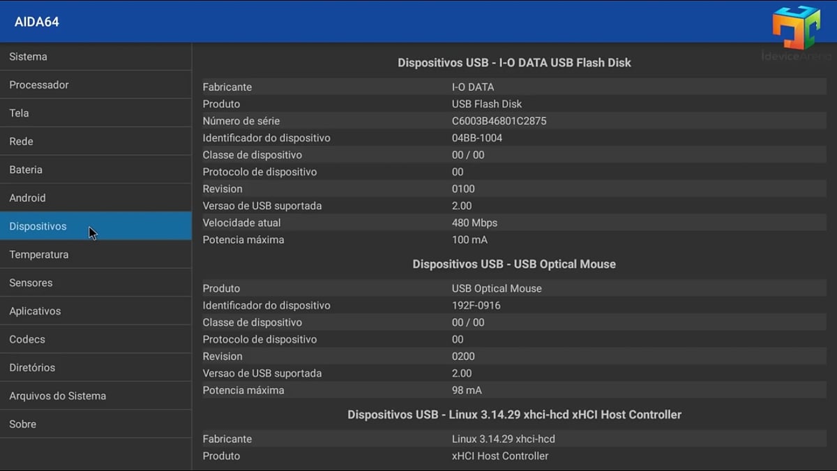Open the Bateria section
This screenshot has width=837, height=471.
tap(96, 170)
